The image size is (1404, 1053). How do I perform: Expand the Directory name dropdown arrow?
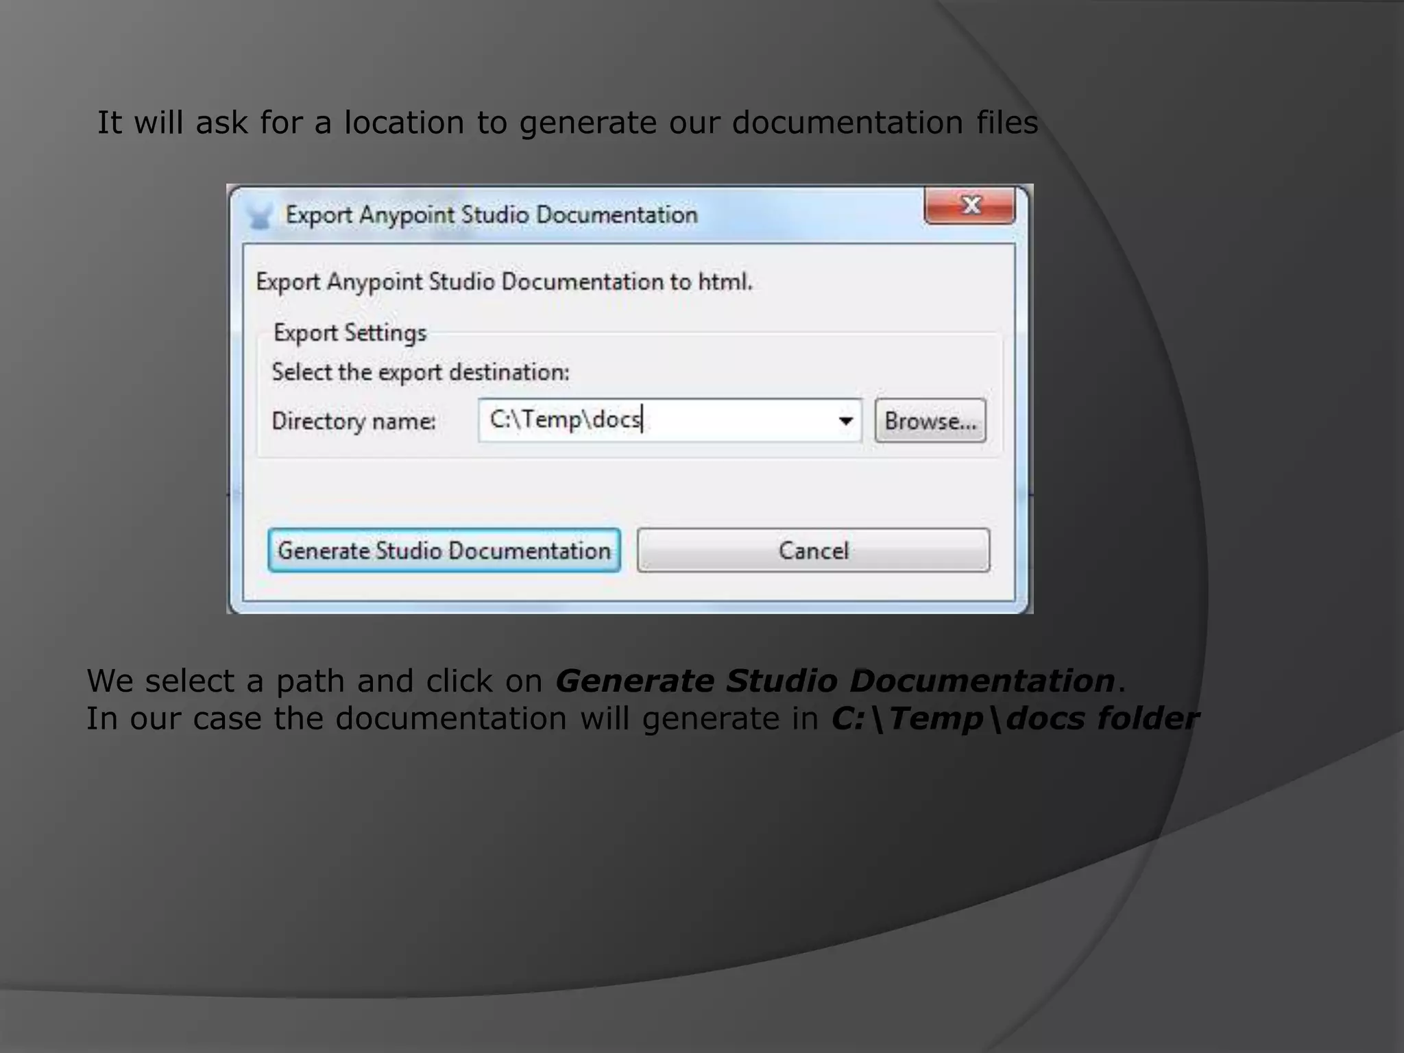click(846, 420)
